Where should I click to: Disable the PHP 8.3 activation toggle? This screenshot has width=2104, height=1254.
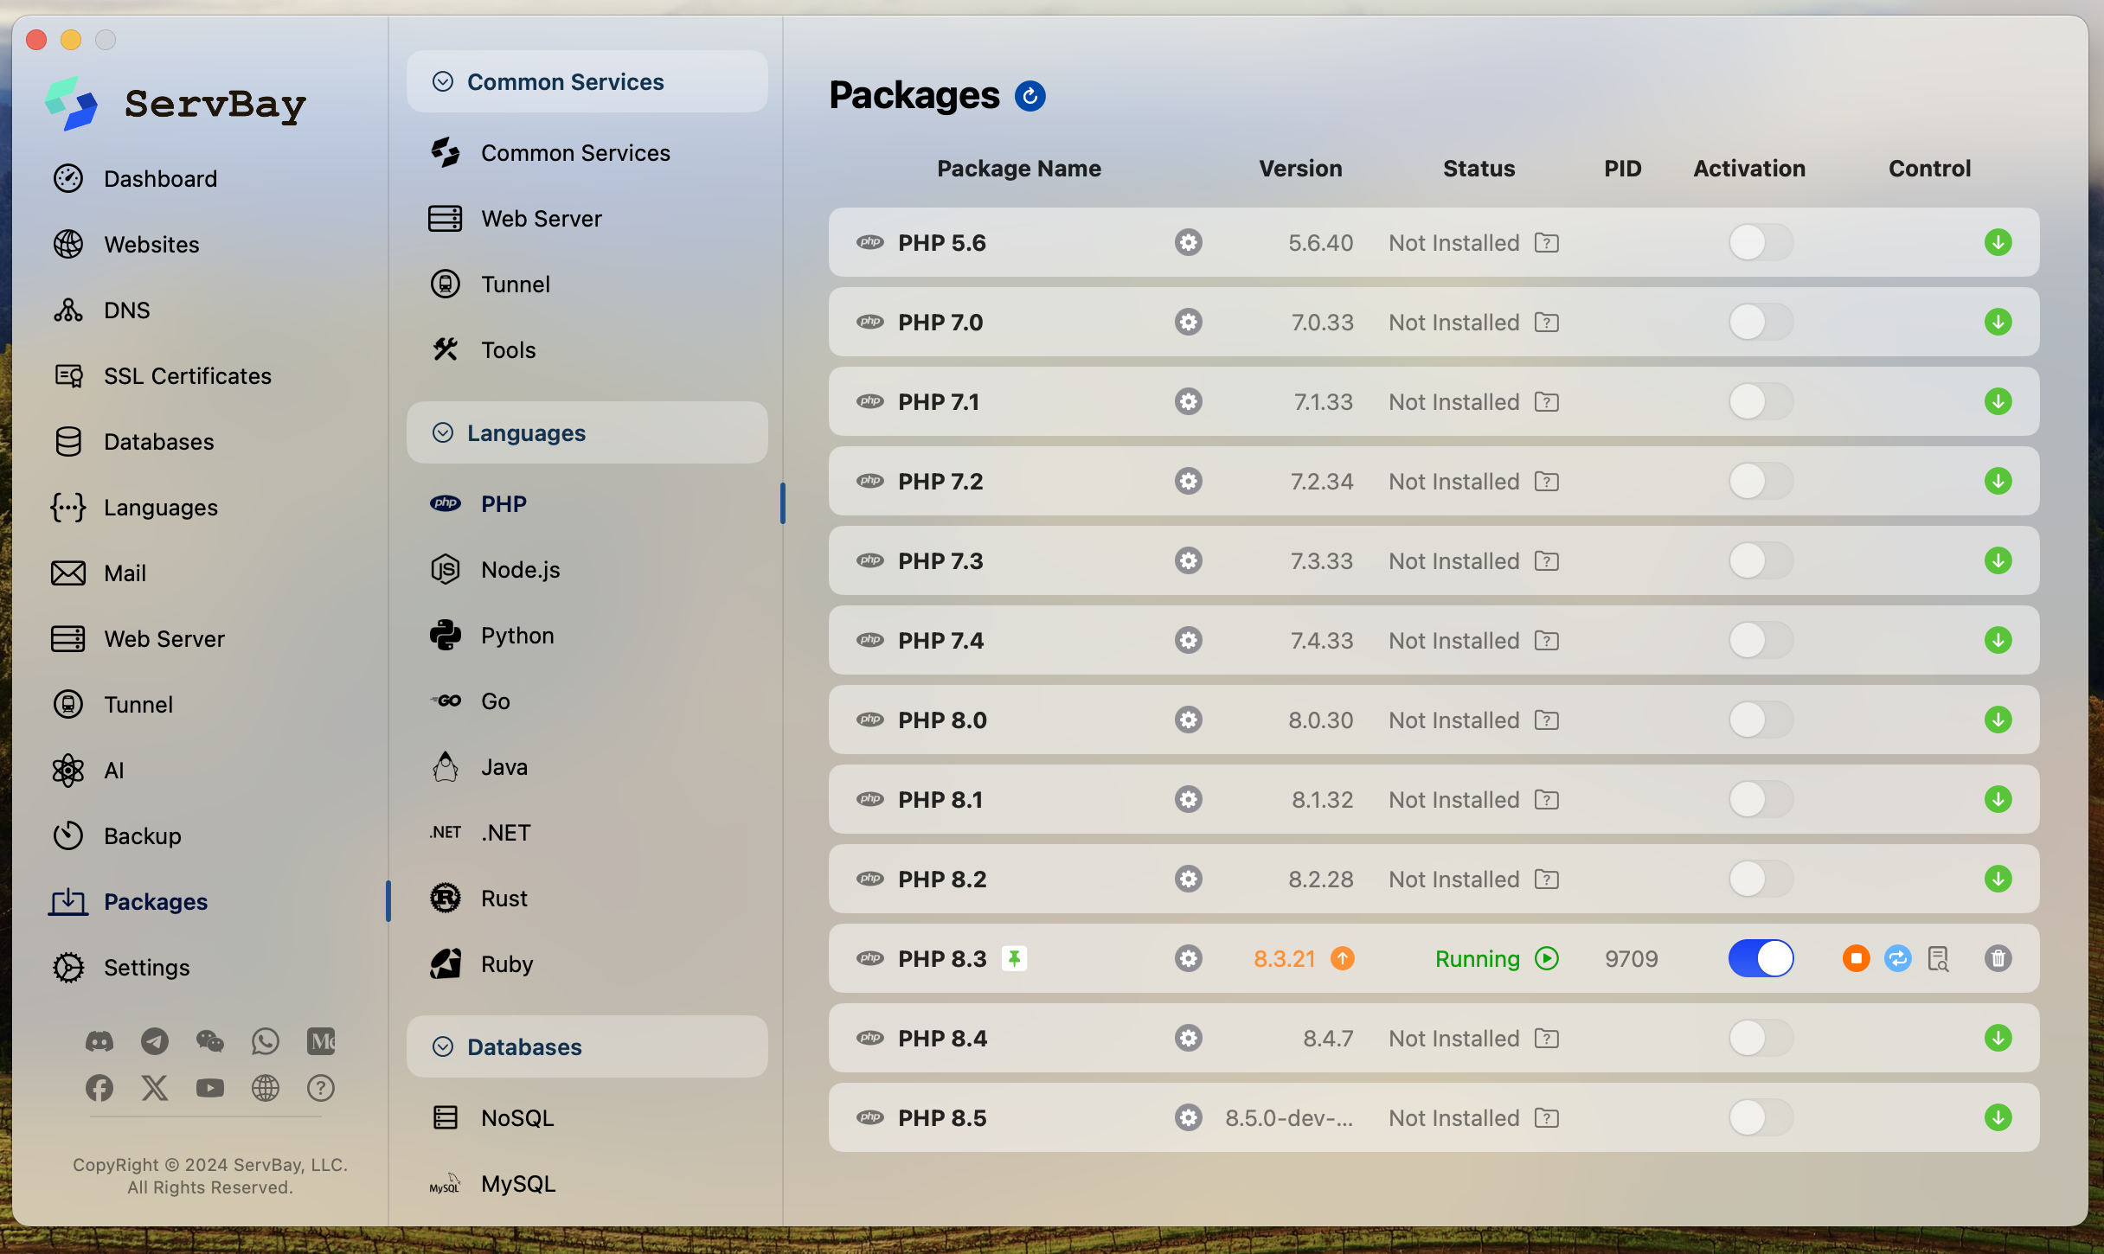[x=1761, y=958]
